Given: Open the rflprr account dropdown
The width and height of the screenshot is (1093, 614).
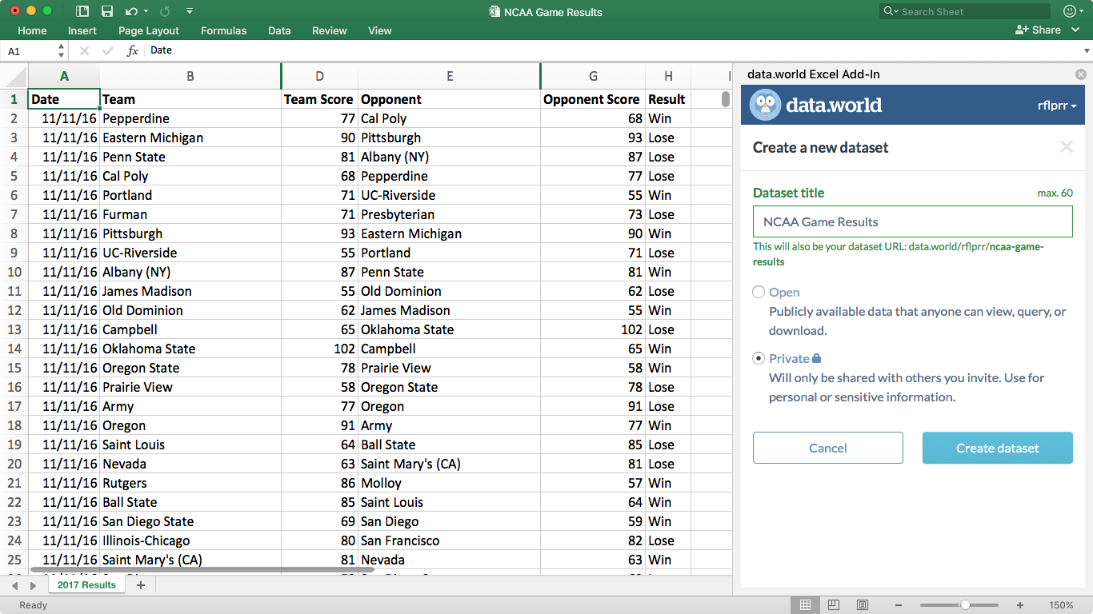Looking at the screenshot, I should 1056,106.
